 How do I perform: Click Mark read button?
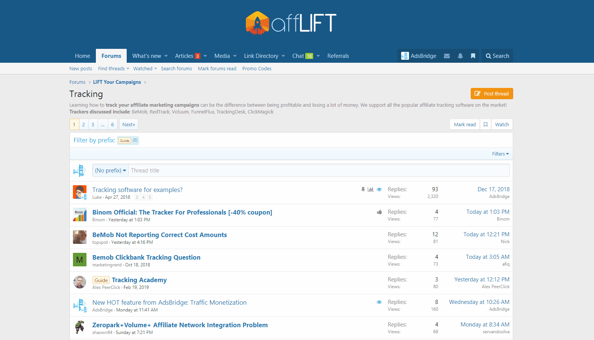tap(465, 125)
